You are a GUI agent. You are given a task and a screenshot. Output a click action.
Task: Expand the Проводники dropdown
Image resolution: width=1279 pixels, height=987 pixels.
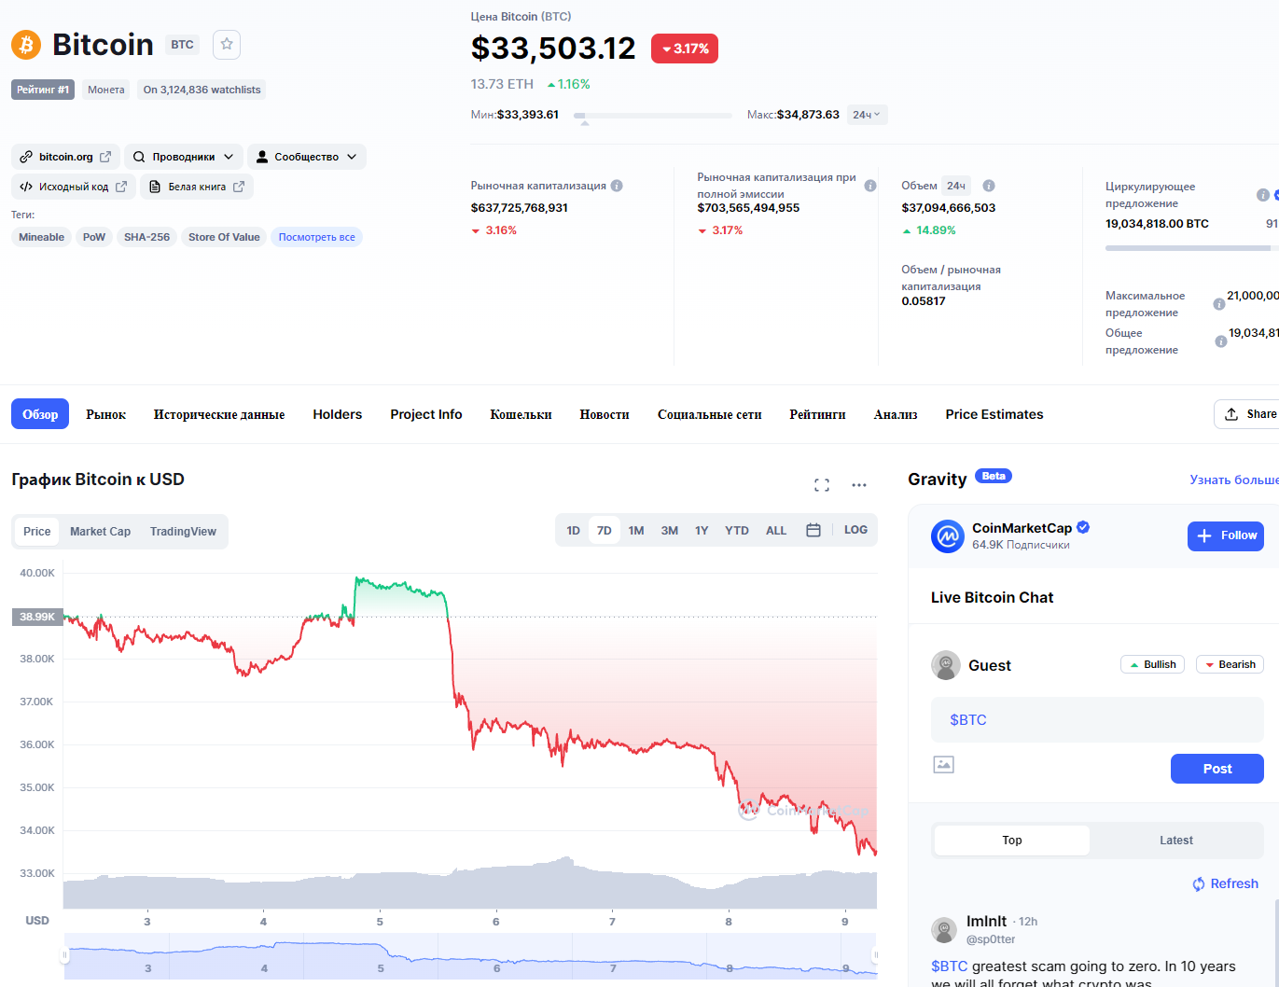click(x=184, y=157)
